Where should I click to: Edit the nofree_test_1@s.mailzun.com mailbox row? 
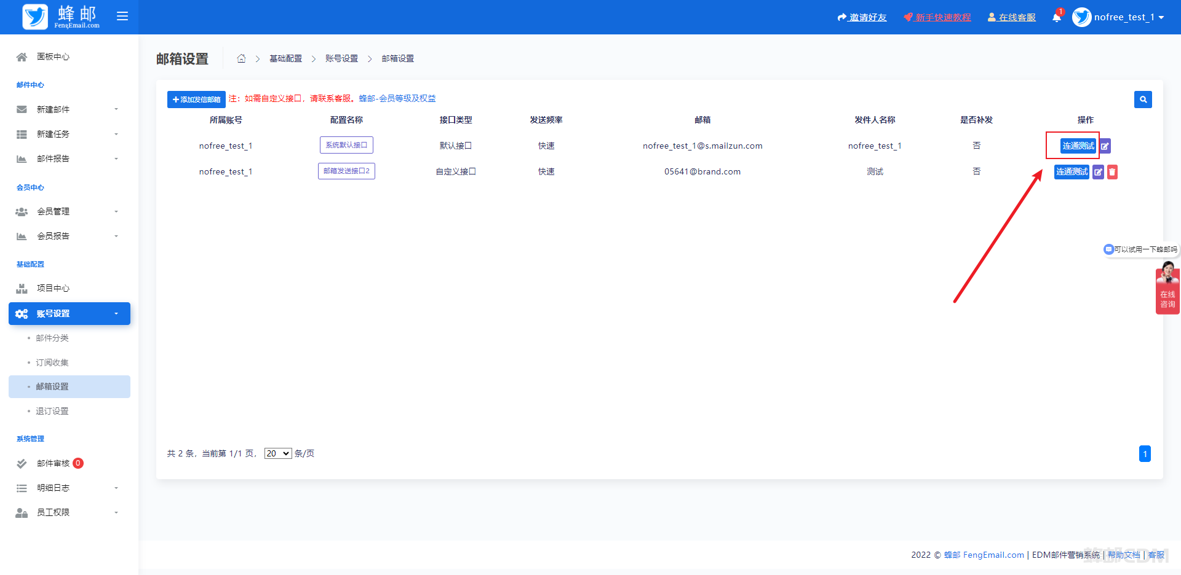click(1105, 146)
